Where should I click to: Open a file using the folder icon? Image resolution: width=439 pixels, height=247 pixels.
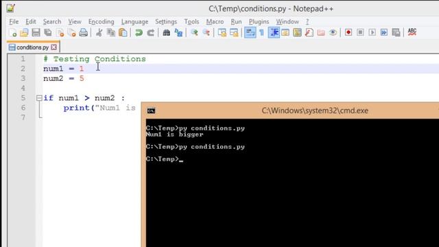click(24, 32)
